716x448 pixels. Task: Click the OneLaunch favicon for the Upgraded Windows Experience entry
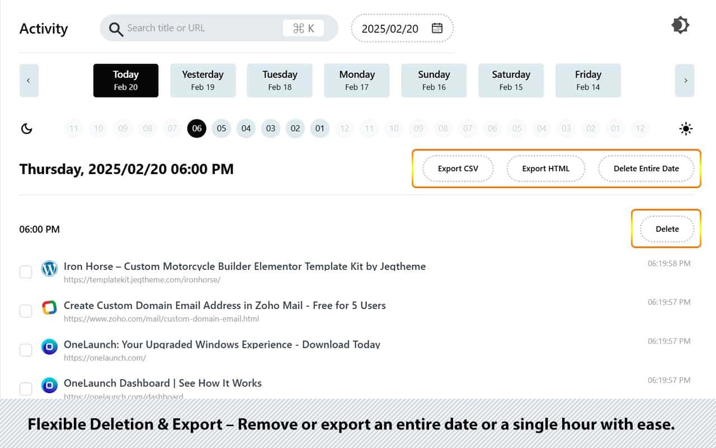[x=49, y=347]
